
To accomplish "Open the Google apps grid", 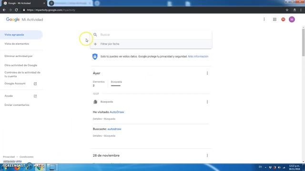I will [274, 19].
